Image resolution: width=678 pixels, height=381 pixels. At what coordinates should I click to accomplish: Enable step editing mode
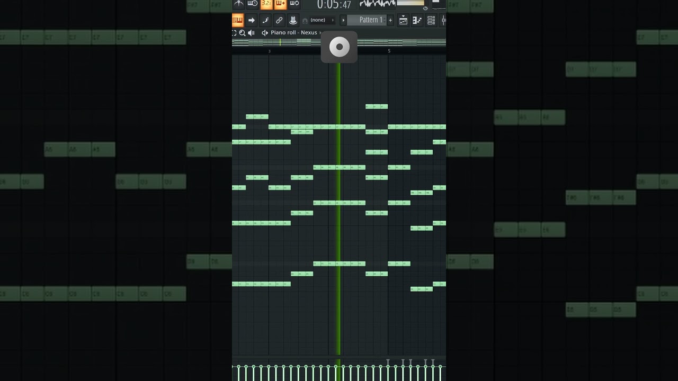pos(265,20)
